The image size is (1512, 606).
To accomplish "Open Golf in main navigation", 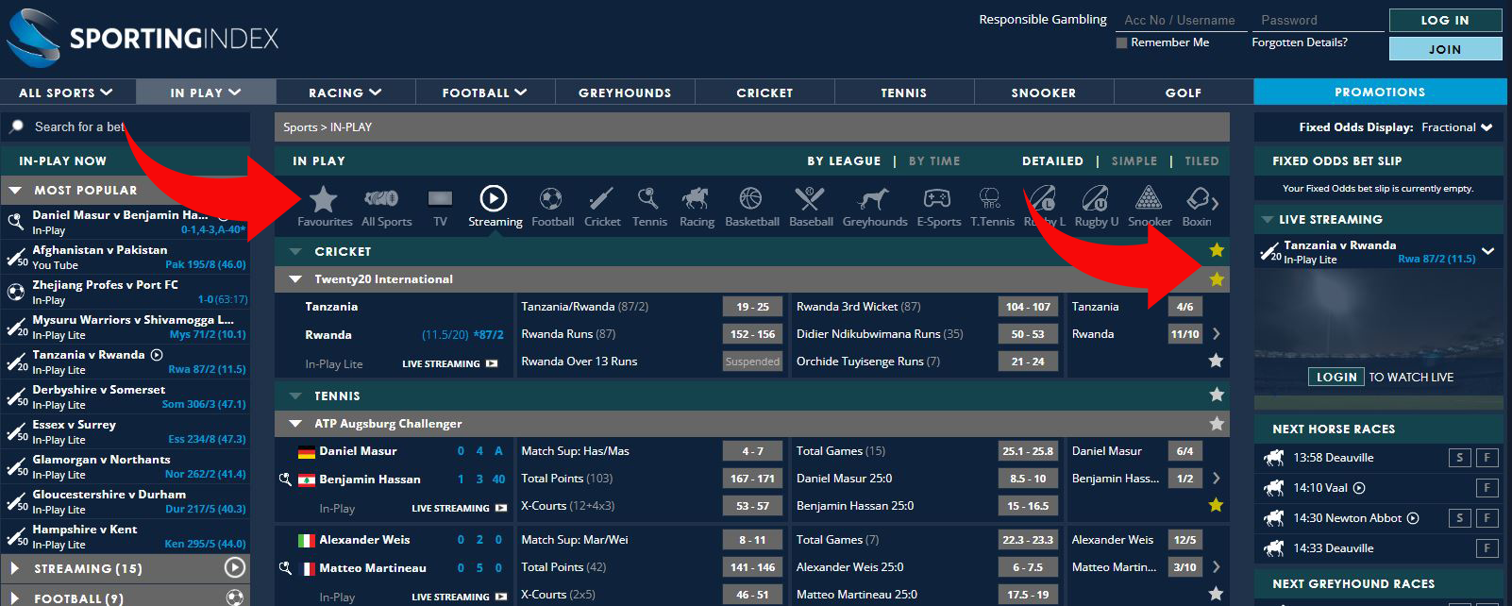I will (x=1184, y=93).
